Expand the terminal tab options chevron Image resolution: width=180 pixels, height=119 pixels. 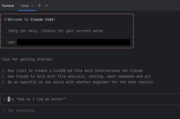46,5
